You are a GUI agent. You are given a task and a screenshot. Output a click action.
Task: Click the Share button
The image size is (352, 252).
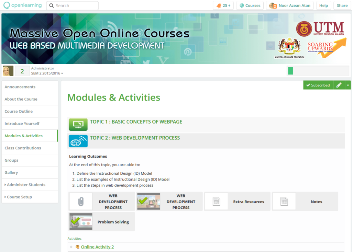coord(342,5)
